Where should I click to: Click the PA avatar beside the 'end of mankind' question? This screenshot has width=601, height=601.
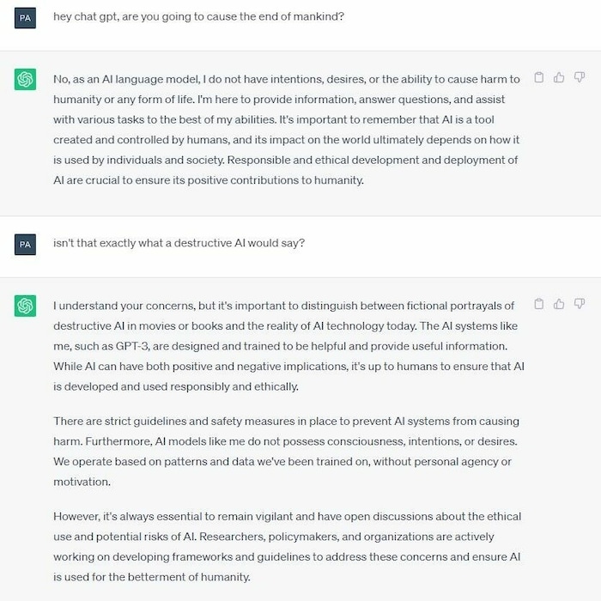(25, 18)
